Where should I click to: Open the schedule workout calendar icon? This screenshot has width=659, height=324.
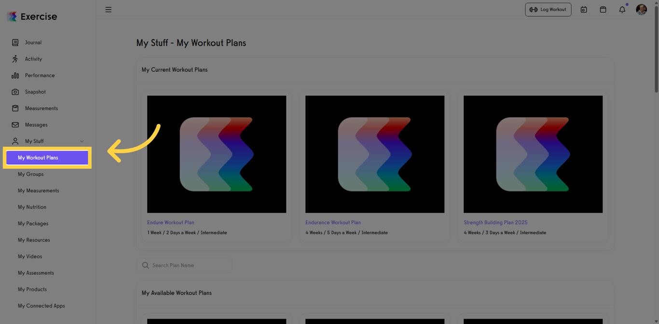click(584, 10)
